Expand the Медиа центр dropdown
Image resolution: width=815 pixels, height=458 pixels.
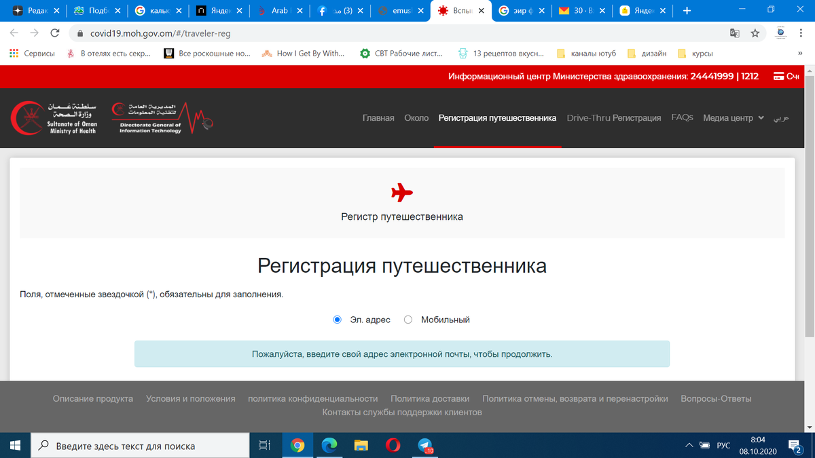tap(733, 118)
